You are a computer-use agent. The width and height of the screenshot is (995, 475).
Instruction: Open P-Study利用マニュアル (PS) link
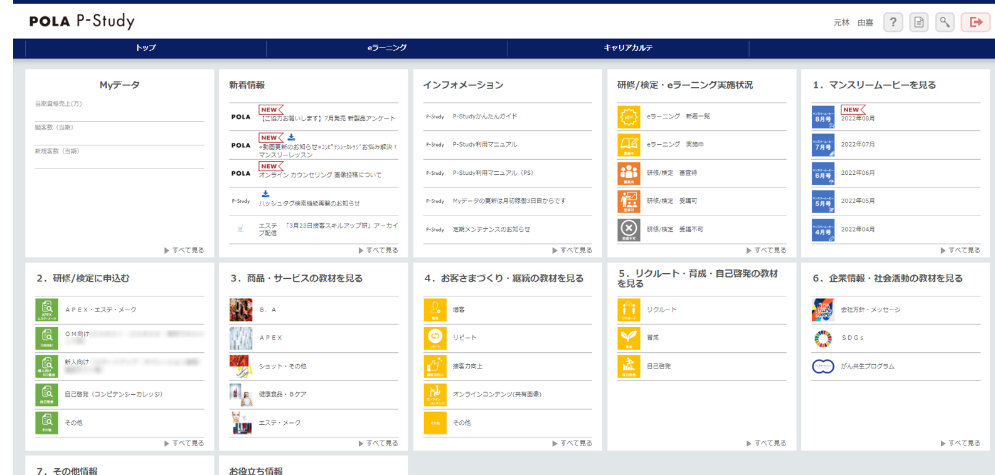pyautogui.click(x=492, y=173)
